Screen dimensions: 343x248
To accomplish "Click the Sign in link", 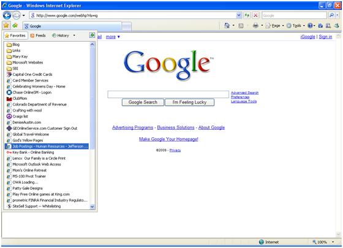I will point(325,37).
